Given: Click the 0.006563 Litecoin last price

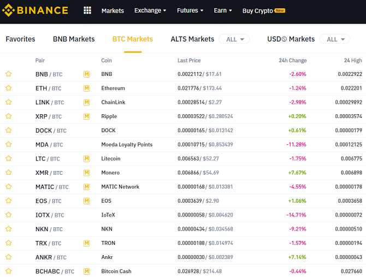Looking at the screenshot, I should tap(188, 158).
